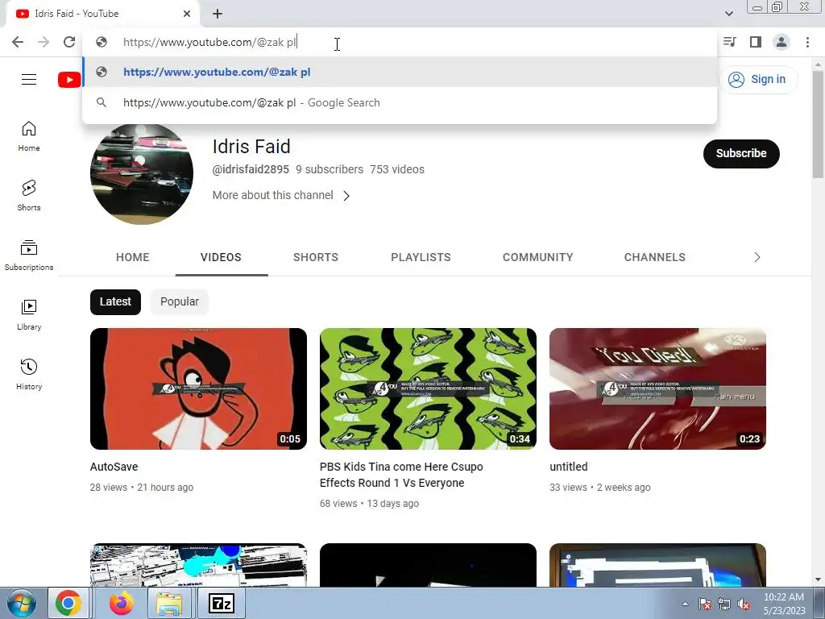Open the Chrome media control icon

(730, 42)
